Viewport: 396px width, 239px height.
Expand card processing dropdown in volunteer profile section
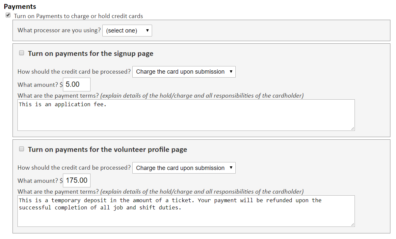[x=184, y=168]
